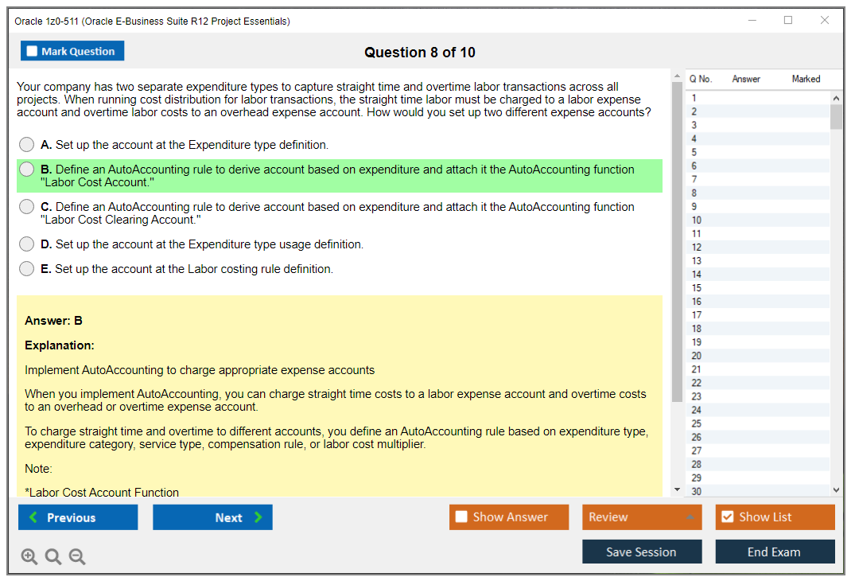The image size is (855, 585).
Task: Select answer option A radio button
Action: click(27, 145)
